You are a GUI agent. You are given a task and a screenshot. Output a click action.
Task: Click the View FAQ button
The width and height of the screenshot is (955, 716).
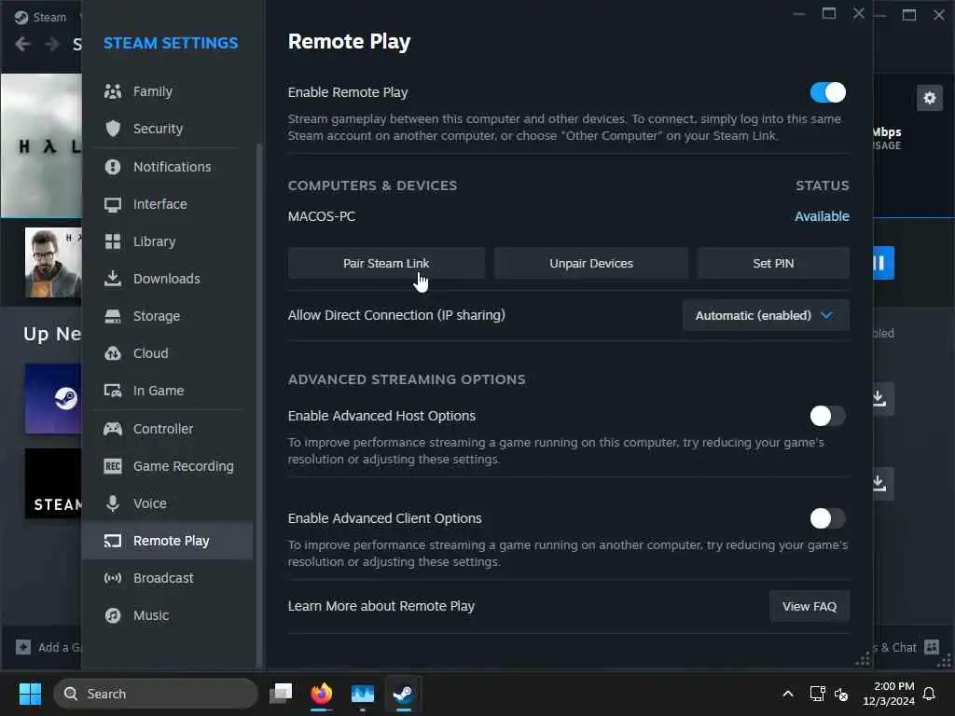coord(809,606)
